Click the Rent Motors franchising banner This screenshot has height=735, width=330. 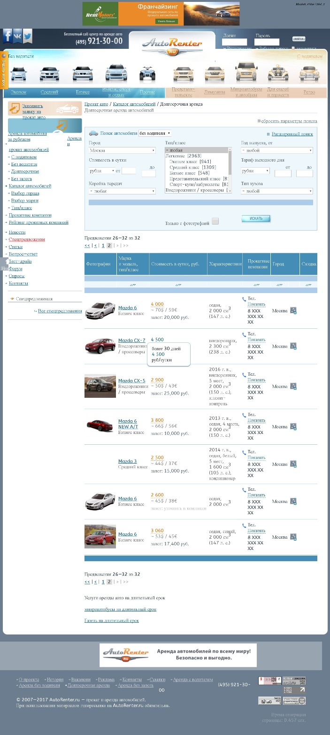161,14
